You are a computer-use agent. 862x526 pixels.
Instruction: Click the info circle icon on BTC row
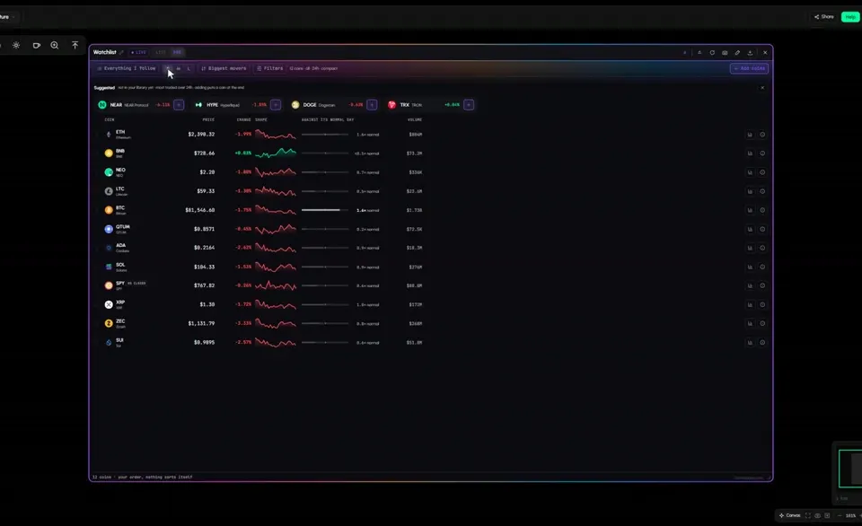[762, 210]
